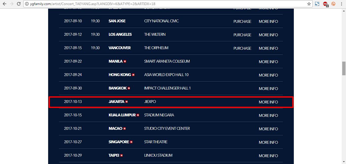Image resolution: width=346 pixels, height=164 pixels.
Task: Open the Adblock Plus extension icon
Action: (325, 4)
